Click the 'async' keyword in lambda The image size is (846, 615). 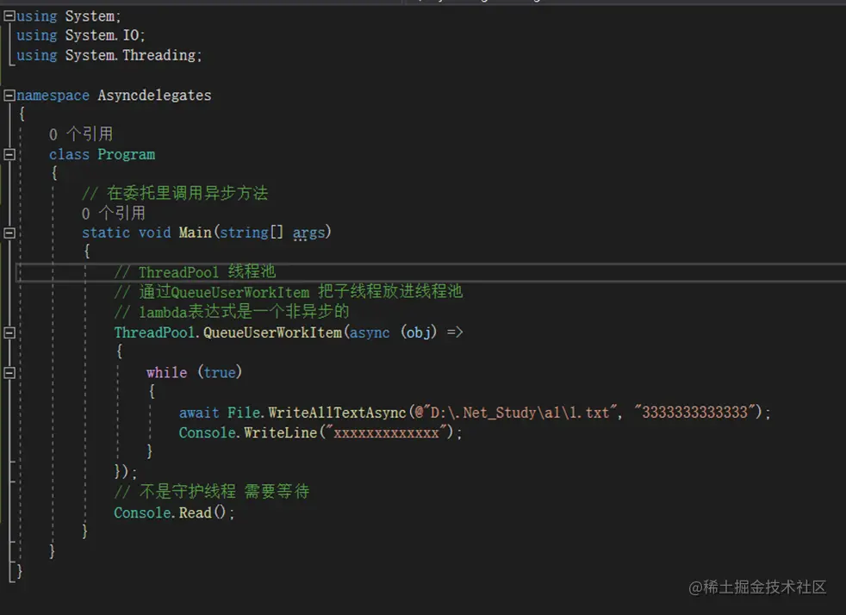tap(370, 332)
